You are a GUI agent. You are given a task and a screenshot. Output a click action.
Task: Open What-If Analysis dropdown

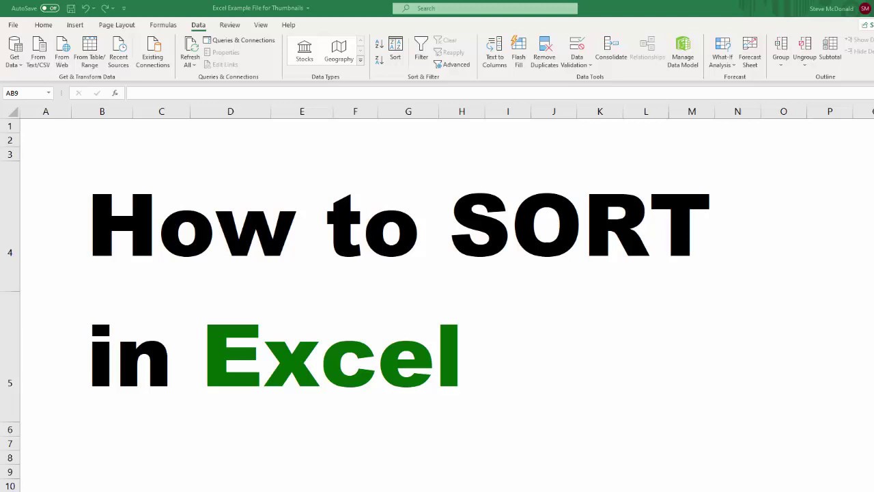point(722,53)
